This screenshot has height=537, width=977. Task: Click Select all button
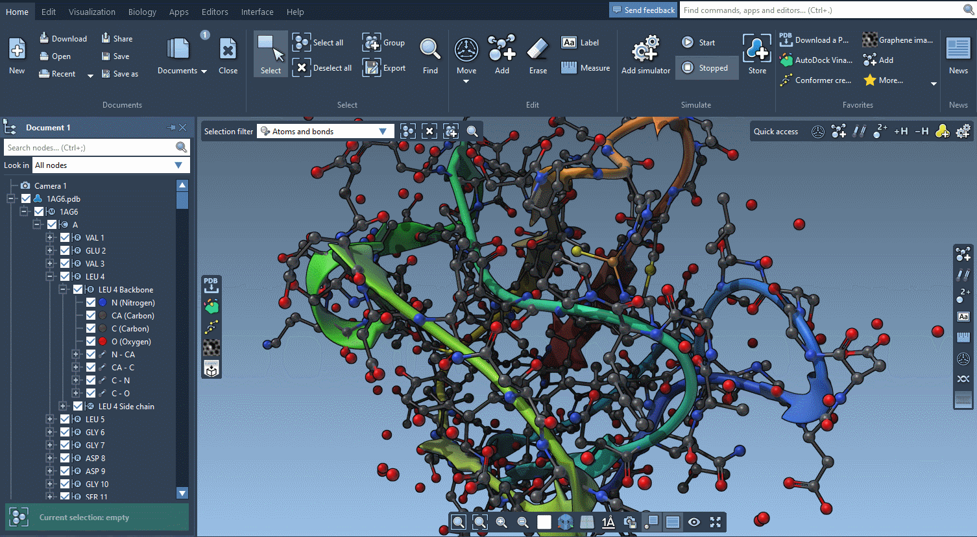(x=318, y=42)
